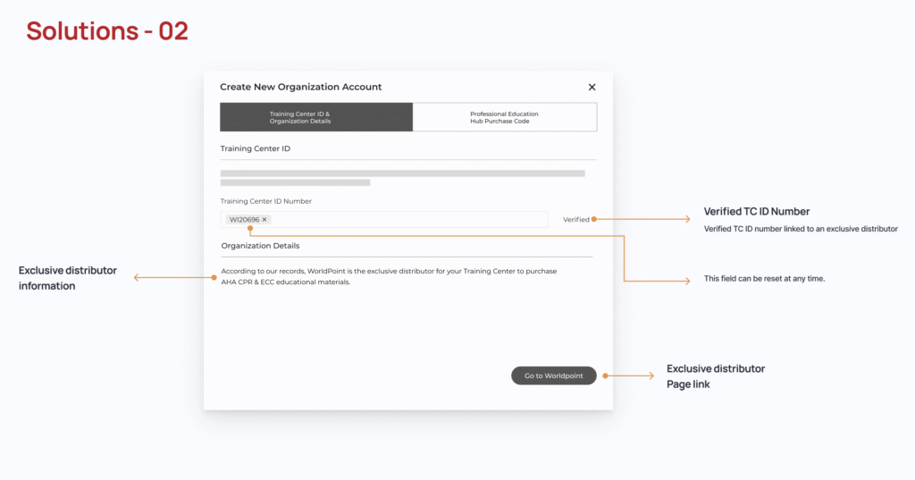Click the WorldPoint exclusive distributor paragraph
This screenshot has width=915, height=480.
[x=389, y=276]
